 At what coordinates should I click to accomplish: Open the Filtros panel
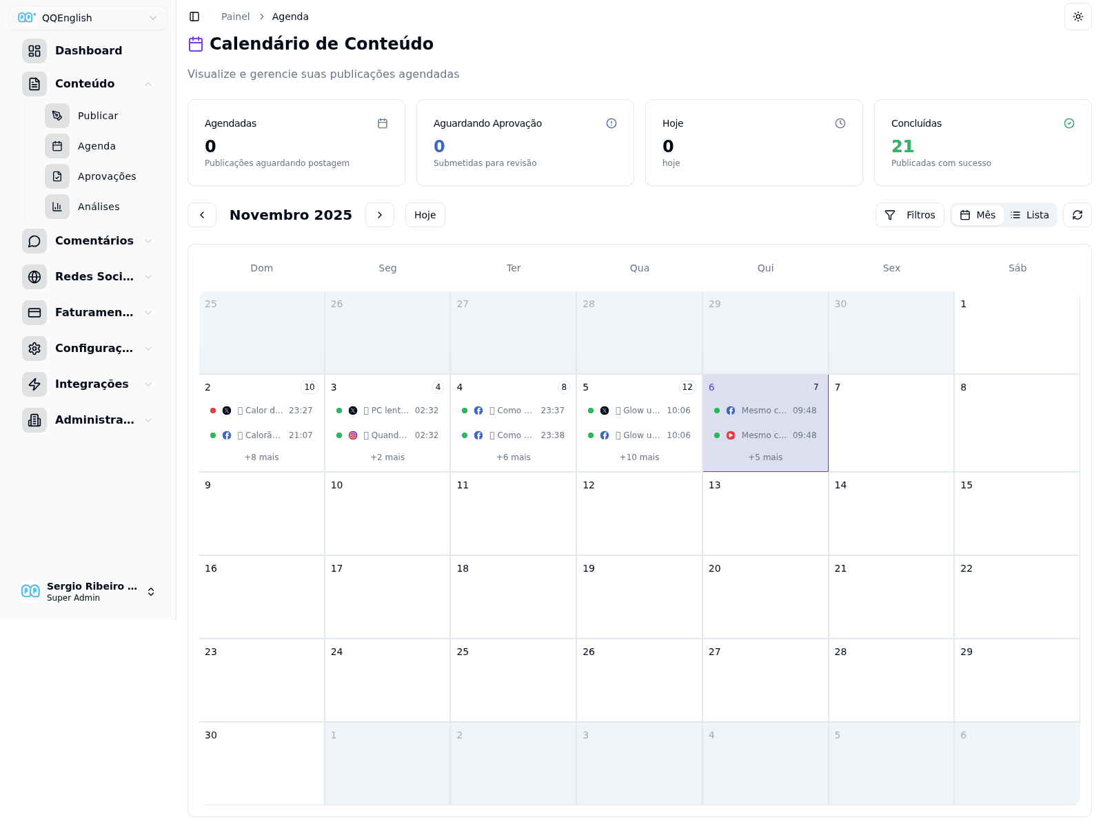909,214
